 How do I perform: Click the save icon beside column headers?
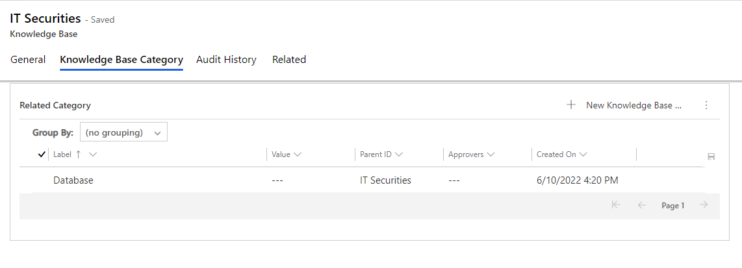click(711, 156)
